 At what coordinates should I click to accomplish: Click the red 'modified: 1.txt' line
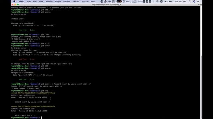click(x=27, y=59)
